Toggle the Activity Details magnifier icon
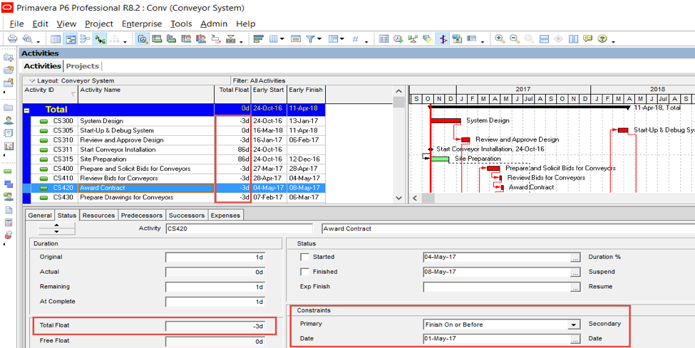Image resolution: width=695 pixels, height=348 pixels. 143,39
